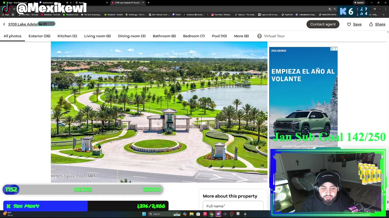Image resolution: width=389 pixels, height=218 pixels.
Task: Open the Mexikewl - KickBot bookmark
Action: (114, 15)
